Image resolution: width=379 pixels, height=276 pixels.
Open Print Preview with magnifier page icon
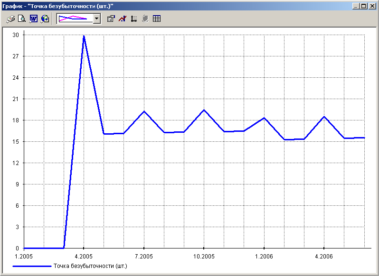pyautogui.click(x=22, y=19)
